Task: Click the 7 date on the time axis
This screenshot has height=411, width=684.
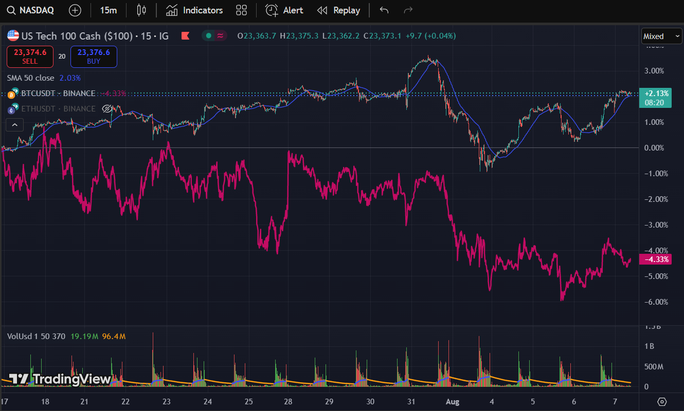Action: [616, 401]
